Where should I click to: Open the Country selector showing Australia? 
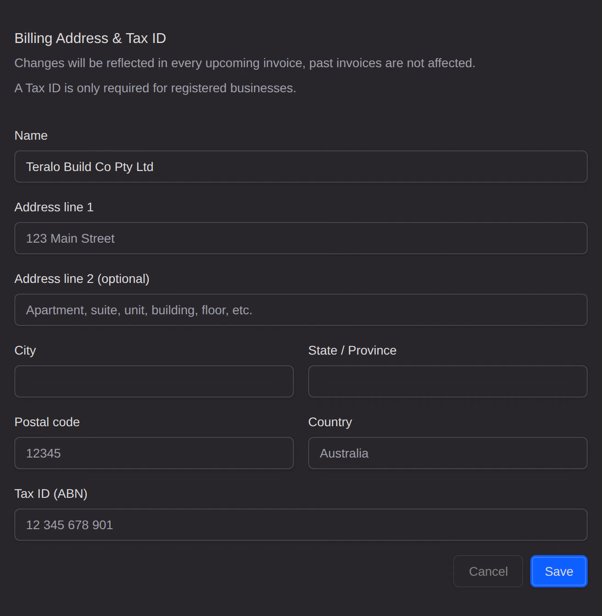(448, 453)
